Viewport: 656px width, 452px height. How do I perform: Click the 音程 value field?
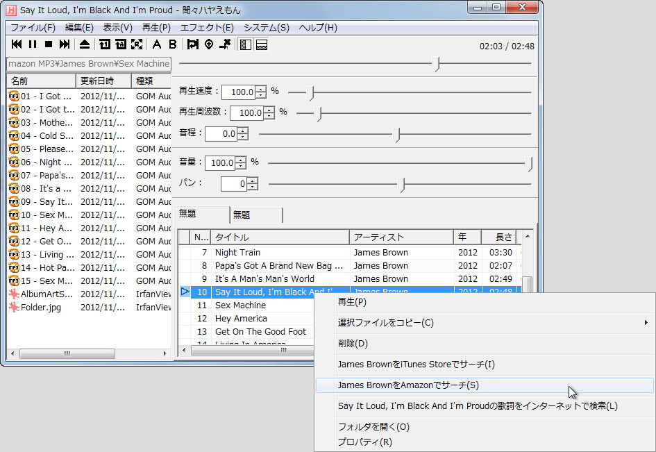point(221,134)
